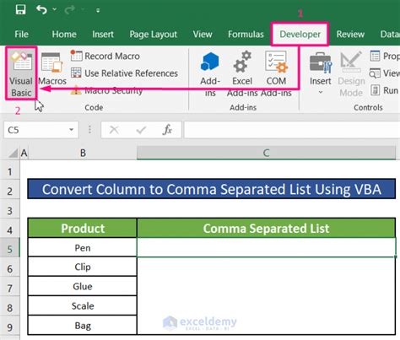This screenshot has width=400, height=340.
Task: Open the Visual Basic editor
Action: [x=21, y=73]
